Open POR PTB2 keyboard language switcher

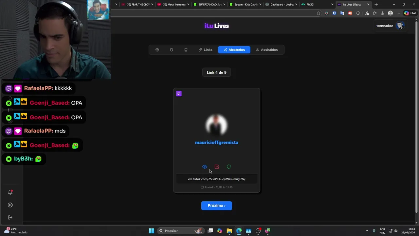click(382, 231)
